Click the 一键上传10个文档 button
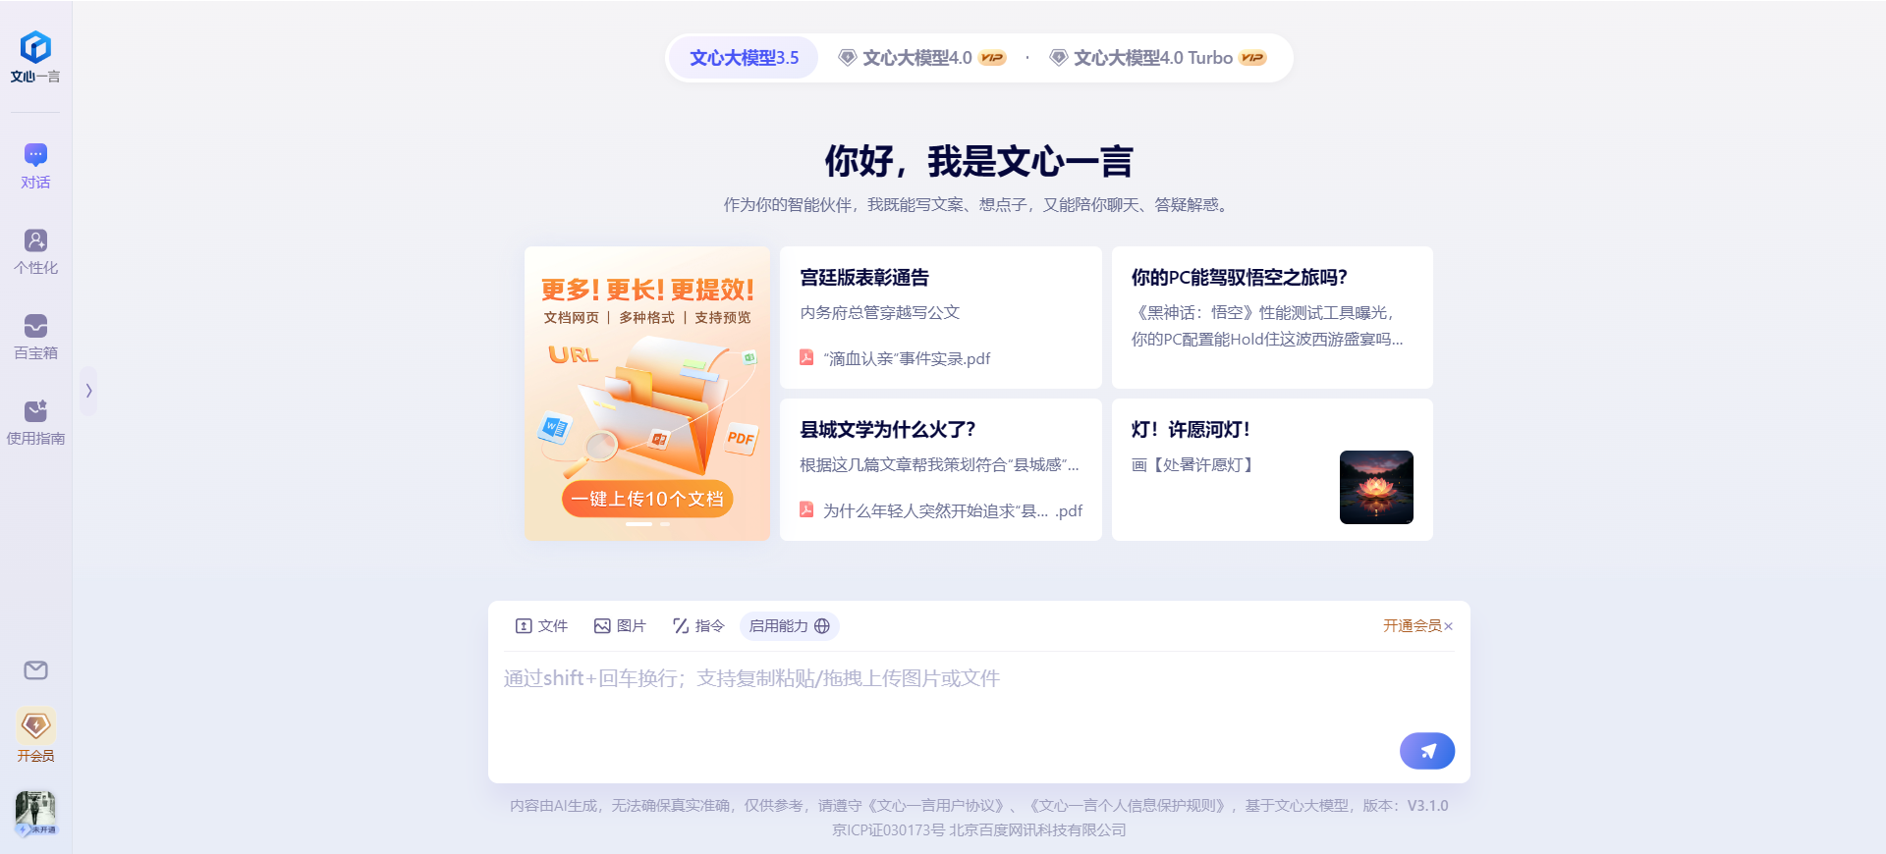Image resolution: width=1886 pixels, height=854 pixels. [647, 499]
